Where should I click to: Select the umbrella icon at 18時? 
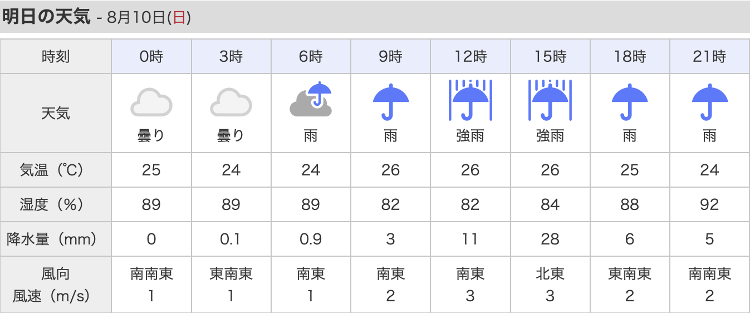pos(630,102)
